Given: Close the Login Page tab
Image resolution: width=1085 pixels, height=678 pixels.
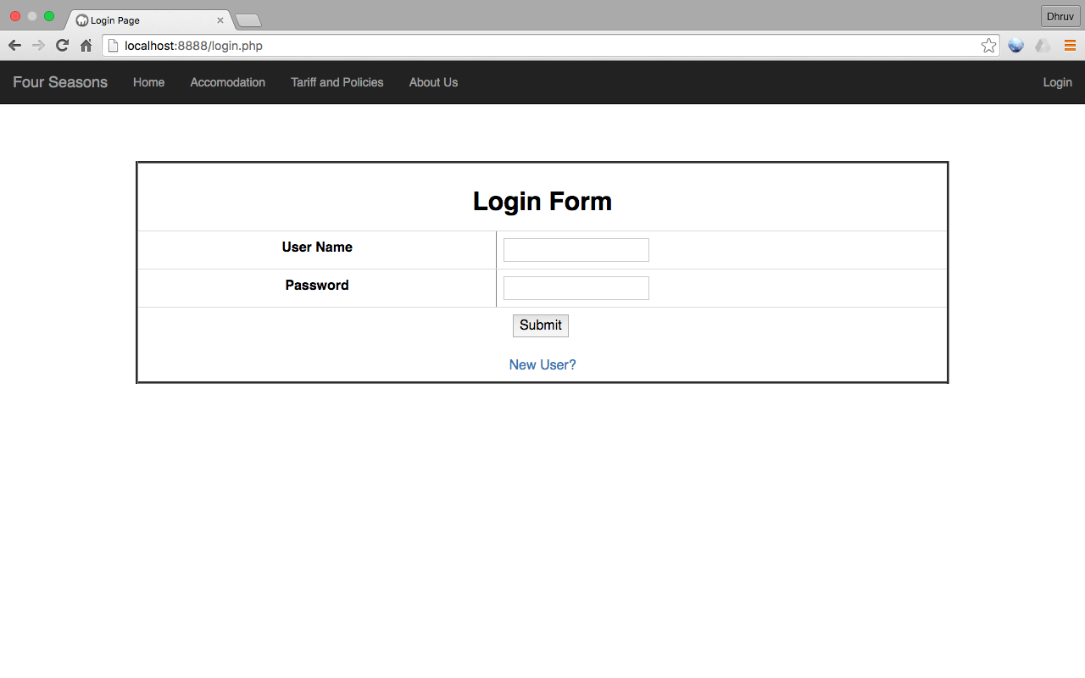Looking at the screenshot, I should click(220, 19).
